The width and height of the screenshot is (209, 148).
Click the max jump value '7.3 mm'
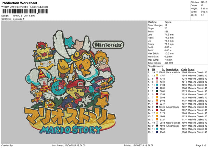[168, 60]
